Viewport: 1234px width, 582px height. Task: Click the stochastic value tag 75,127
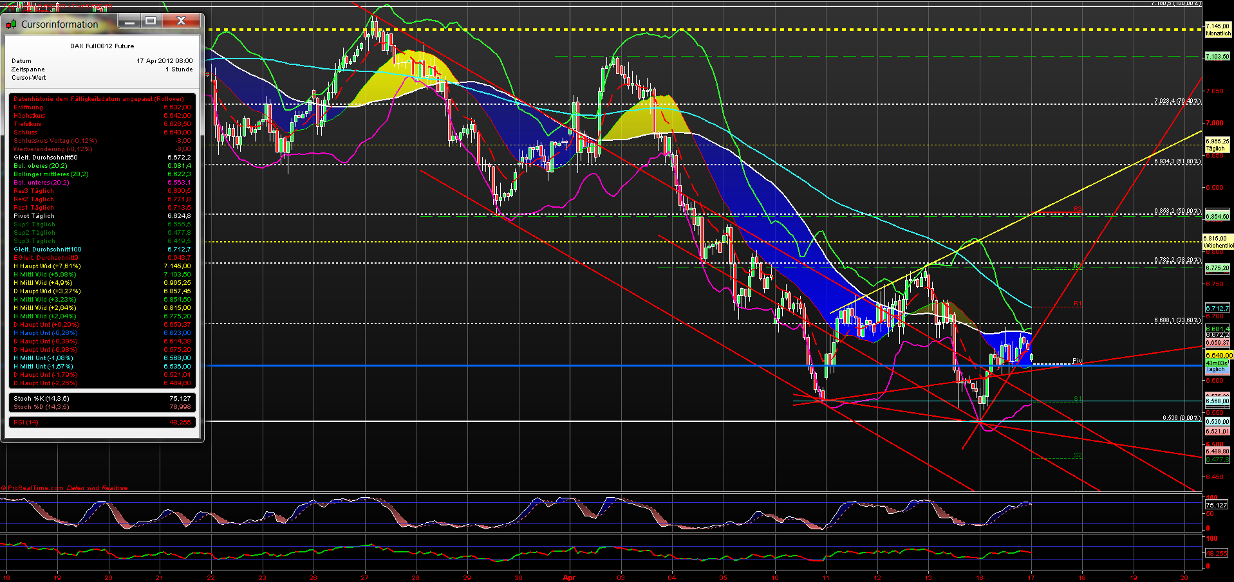[1217, 505]
